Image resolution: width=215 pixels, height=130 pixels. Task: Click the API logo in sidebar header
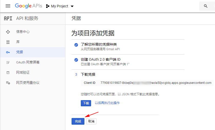tap(8, 18)
